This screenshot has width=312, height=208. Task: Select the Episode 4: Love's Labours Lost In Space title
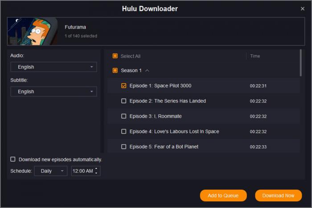pos(174,131)
